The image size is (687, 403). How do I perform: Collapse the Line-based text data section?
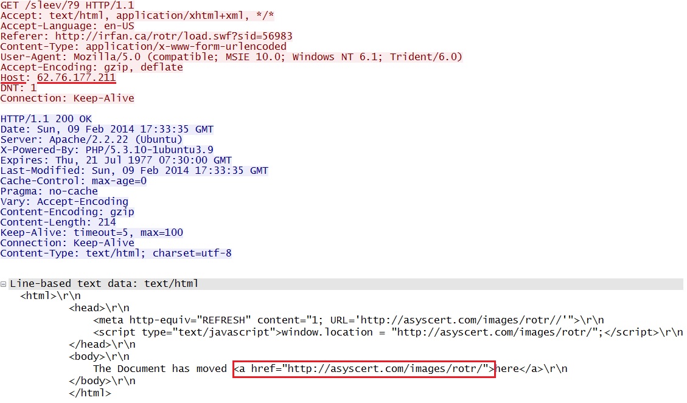coord(4,284)
